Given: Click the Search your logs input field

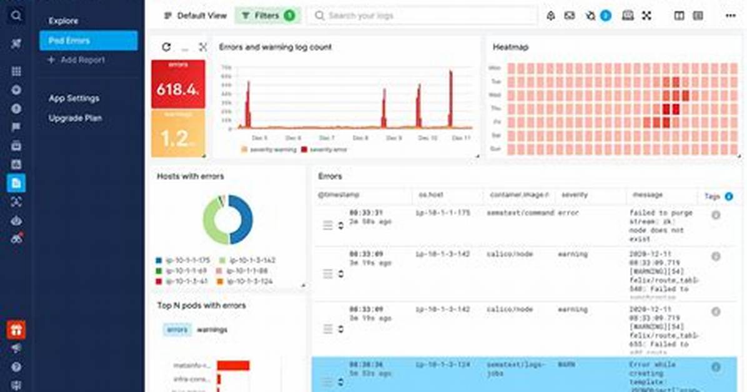Looking at the screenshot, I should [423, 16].
